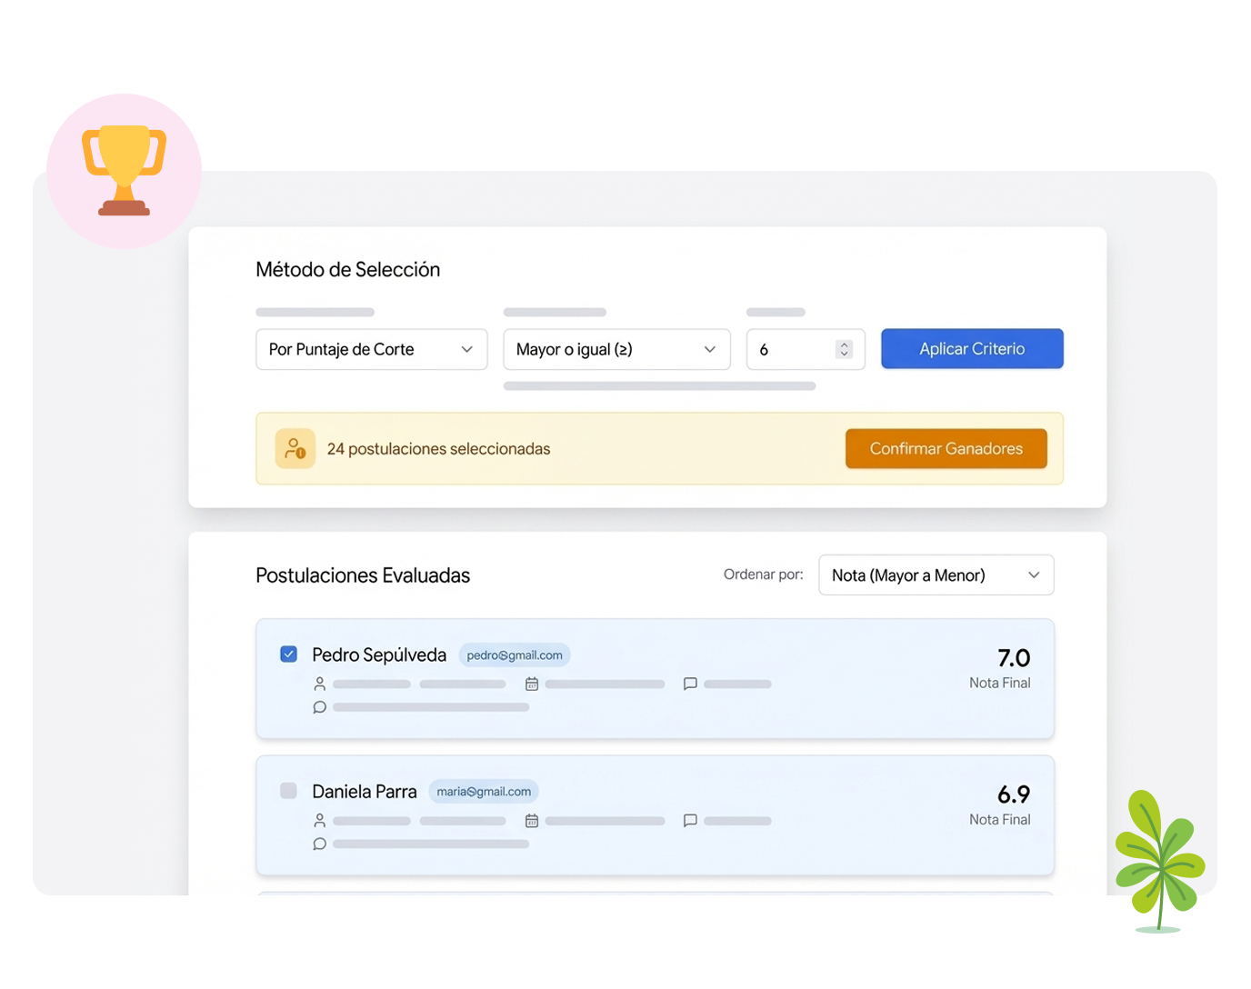The image size is (1251, 989).
Task: Expand the Mayor o igual (≥) dropdown
Action: (616, 349)
